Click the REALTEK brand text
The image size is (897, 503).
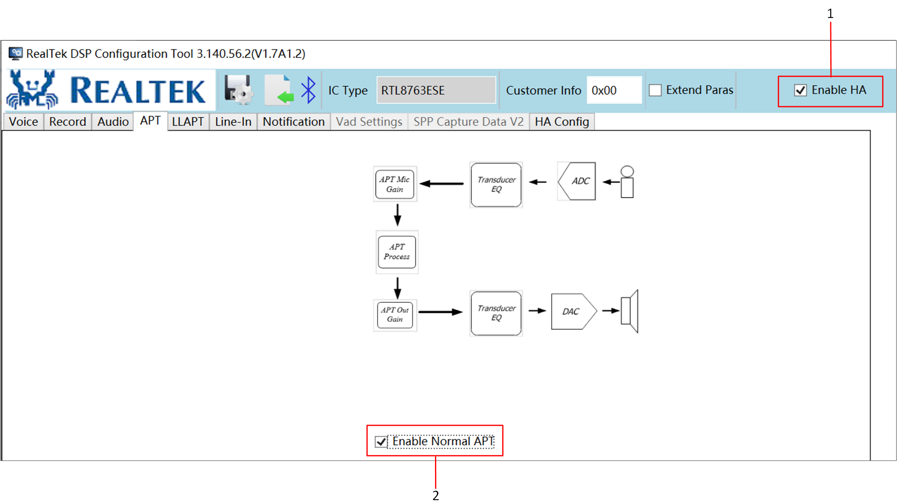pos(138,91)
